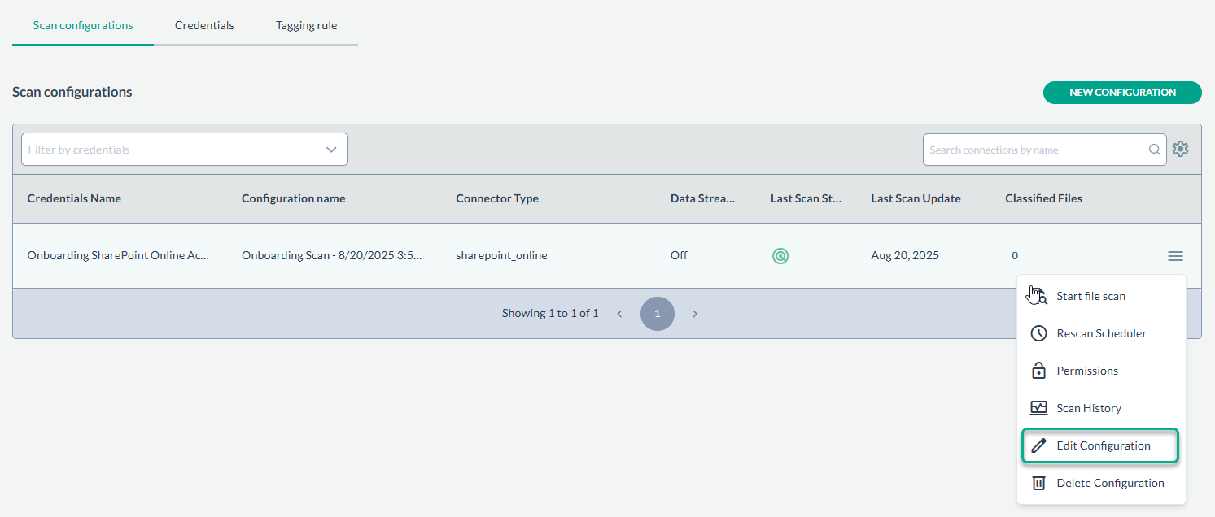This screenshot has height=517, width=1215.
Task: Click the table settings gear icon
Action: (1180, 150)
